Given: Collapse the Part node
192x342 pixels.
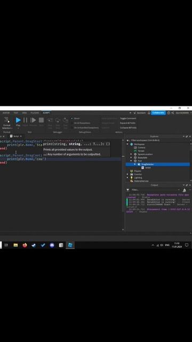Looking at the screenshot, I should tap(131, 161).
